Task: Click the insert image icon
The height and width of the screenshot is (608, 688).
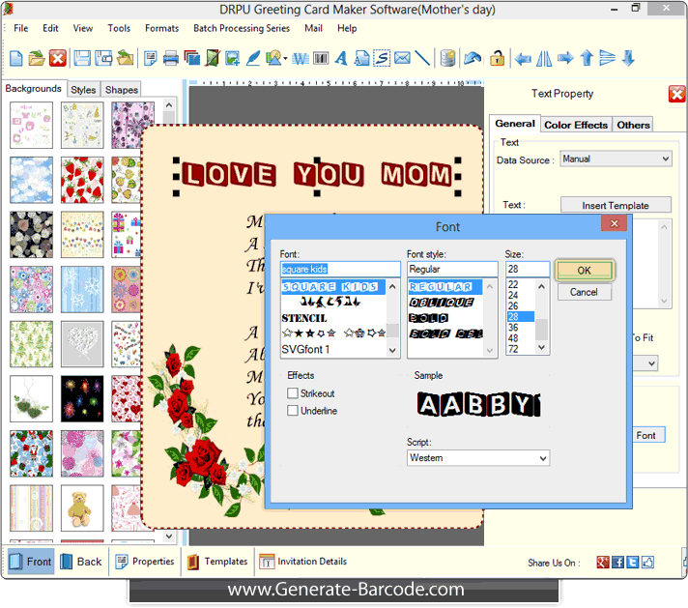Action: point(232,58)
